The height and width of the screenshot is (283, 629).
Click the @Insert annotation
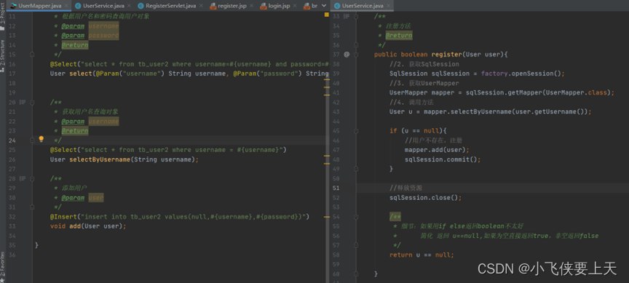tap(63, 217)
